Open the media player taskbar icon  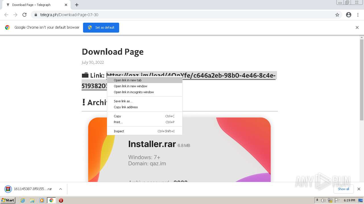tap(42, 200)
